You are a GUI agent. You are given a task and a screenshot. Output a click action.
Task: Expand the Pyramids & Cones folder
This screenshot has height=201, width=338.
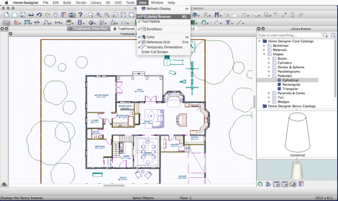(x=269, y=93)
